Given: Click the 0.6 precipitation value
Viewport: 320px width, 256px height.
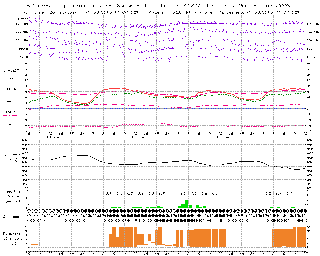Looking at the screenshot, I should 204,193.
